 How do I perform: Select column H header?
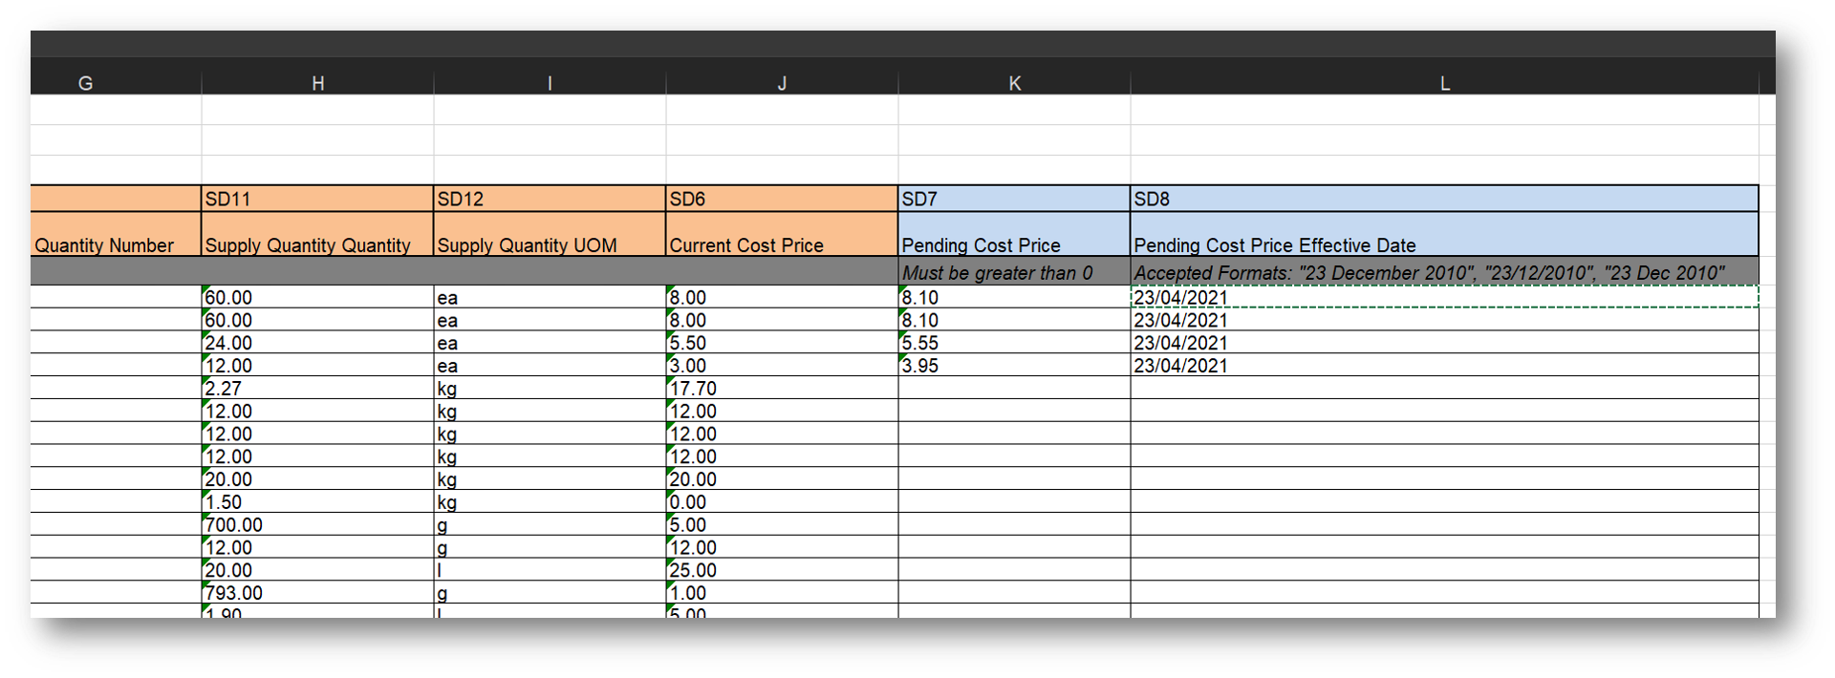tap(317, 83)
